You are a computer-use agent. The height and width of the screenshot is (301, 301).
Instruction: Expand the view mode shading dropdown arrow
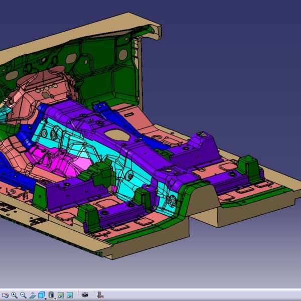click(x=55, y=299)
